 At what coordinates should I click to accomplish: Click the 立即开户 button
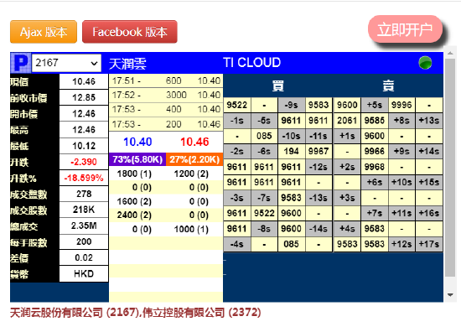405,29
